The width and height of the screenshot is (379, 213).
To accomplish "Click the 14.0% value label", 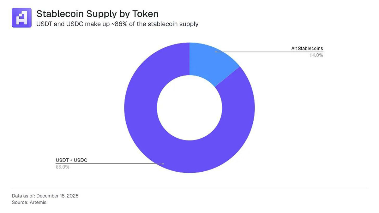I will pyautogui.click(x=316, y=55).
